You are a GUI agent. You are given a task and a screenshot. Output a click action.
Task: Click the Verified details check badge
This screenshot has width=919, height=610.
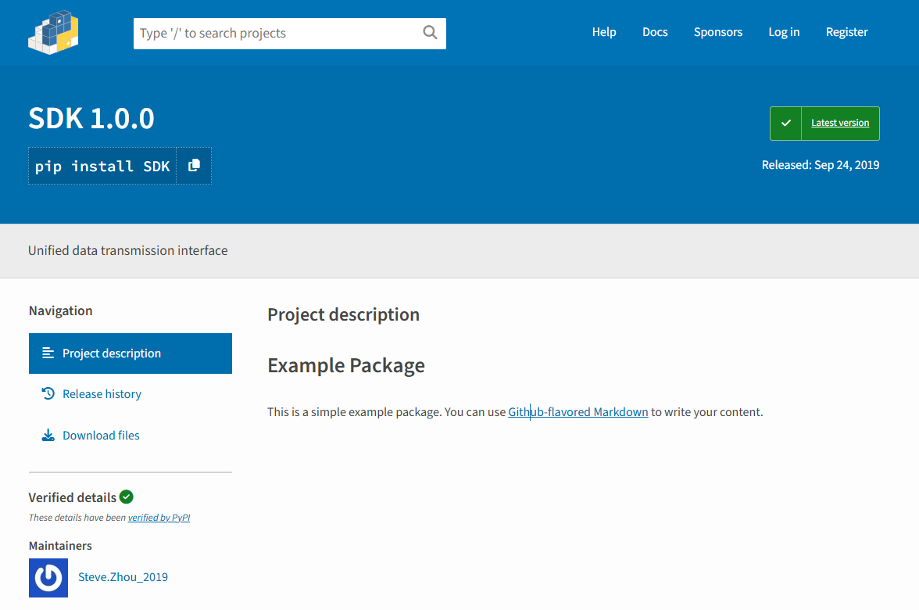pyautogui.click(x=127, y=497)
